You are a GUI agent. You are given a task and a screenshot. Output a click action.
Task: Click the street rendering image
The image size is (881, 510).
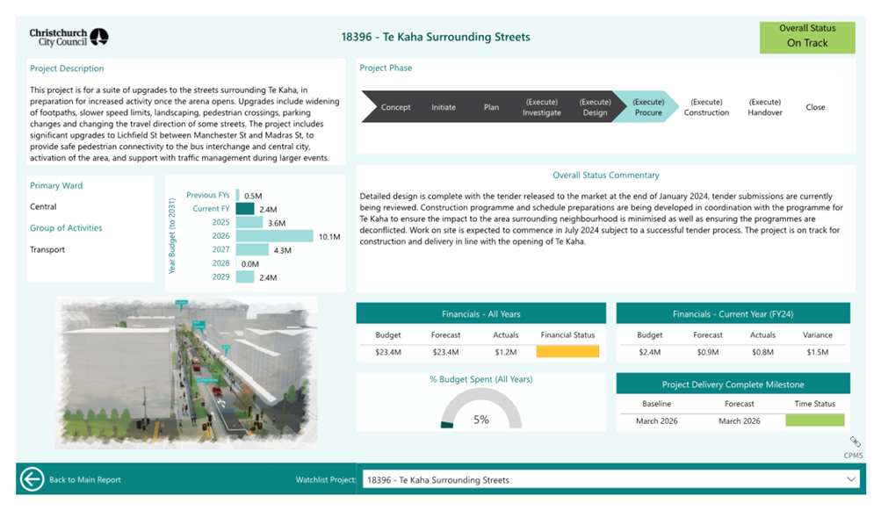point(186,373)
